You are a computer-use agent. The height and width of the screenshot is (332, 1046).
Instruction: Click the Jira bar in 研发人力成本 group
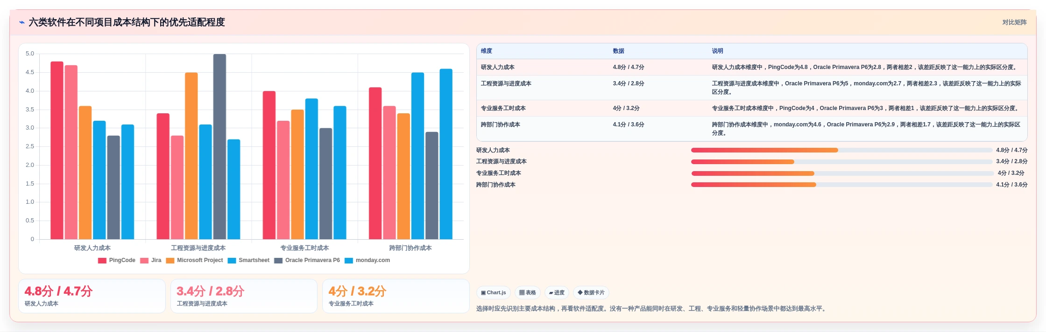click(x=71, y=152)
